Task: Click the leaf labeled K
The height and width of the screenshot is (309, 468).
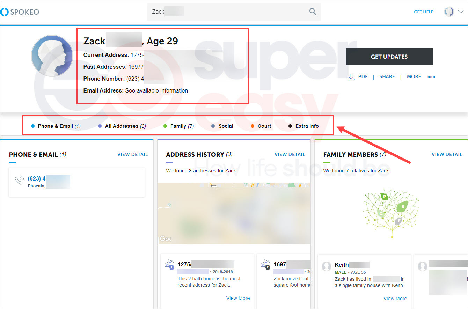Action: (402, 206)
